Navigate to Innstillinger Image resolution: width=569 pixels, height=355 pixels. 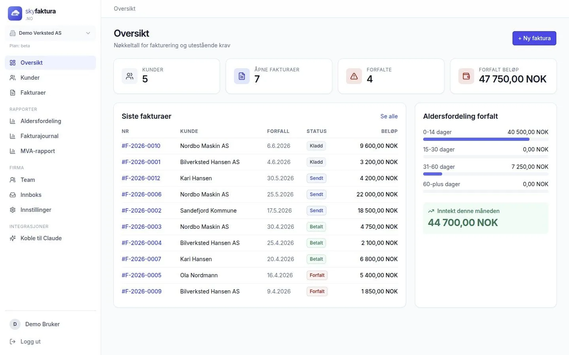point(50,210)
